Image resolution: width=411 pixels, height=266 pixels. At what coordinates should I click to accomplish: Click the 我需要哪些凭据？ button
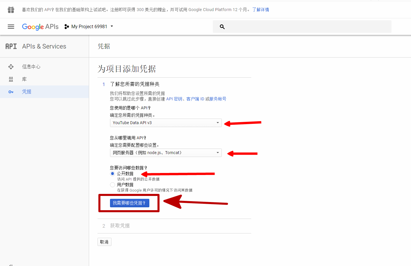130,203
